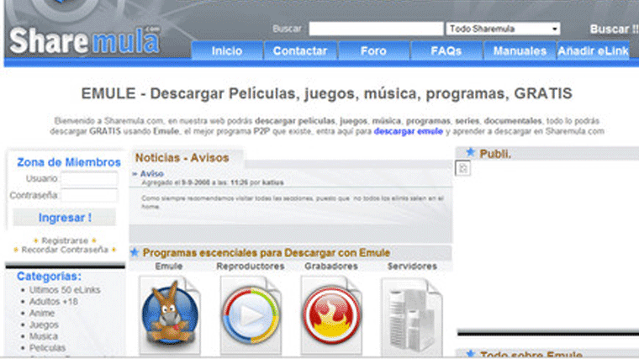The width and height of the screenshot is (639, 359).
Task: Click the news author name katius
Action: (272, 182)
